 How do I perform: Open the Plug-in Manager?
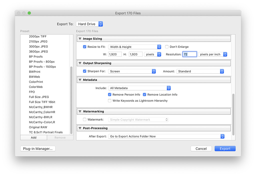38,149
